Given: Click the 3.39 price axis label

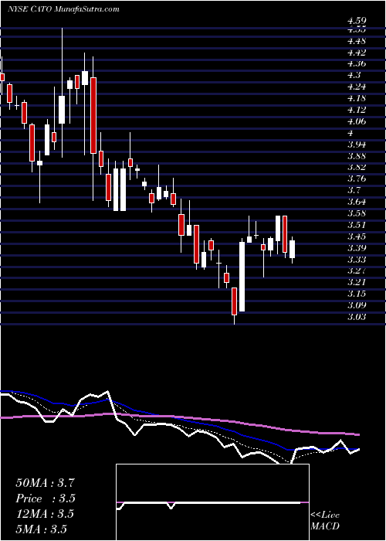Looking at the screenshot, I should 357,247.
